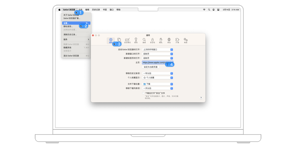Click the help question mark button
This screenshot has width=296, height=148.
click(201, 98)
